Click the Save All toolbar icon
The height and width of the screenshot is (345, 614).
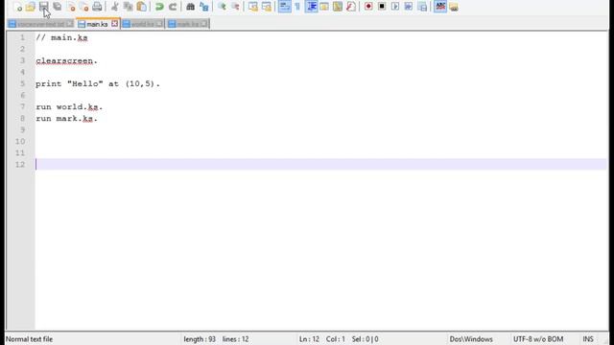point(58,7)
